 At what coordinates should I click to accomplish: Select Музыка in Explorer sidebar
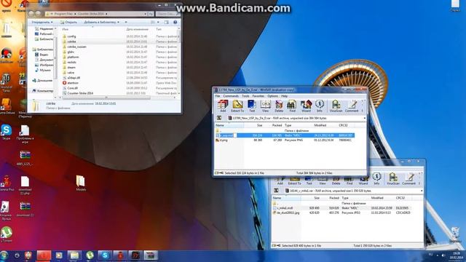(x=43, y=70)
